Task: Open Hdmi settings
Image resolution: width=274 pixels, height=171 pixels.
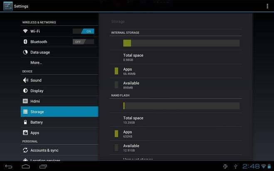Action: 59,101
